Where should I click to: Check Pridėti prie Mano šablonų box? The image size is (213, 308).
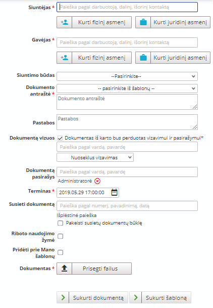tap(61, 252)
